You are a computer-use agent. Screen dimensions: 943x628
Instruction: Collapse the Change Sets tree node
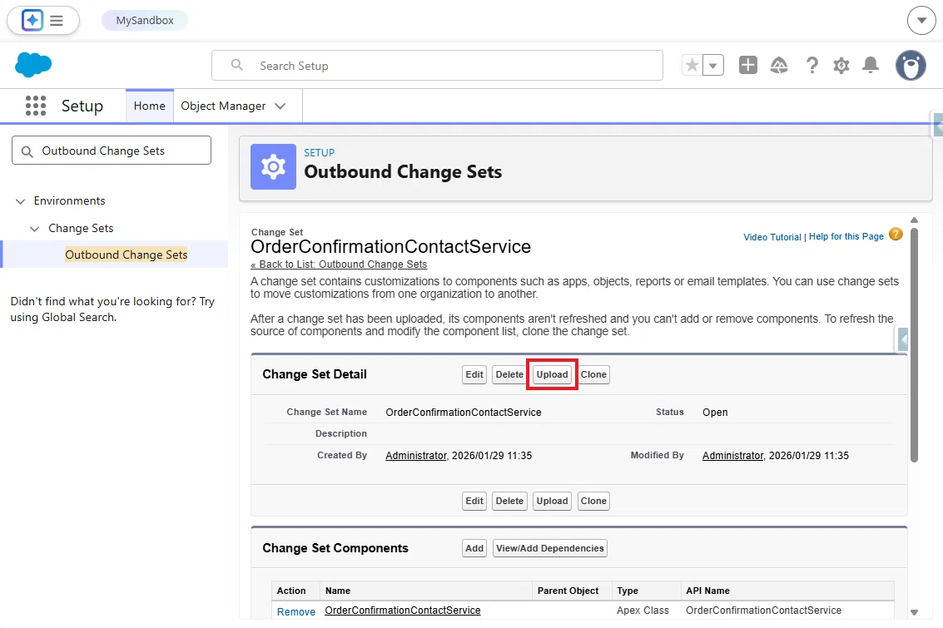point(35,229)
